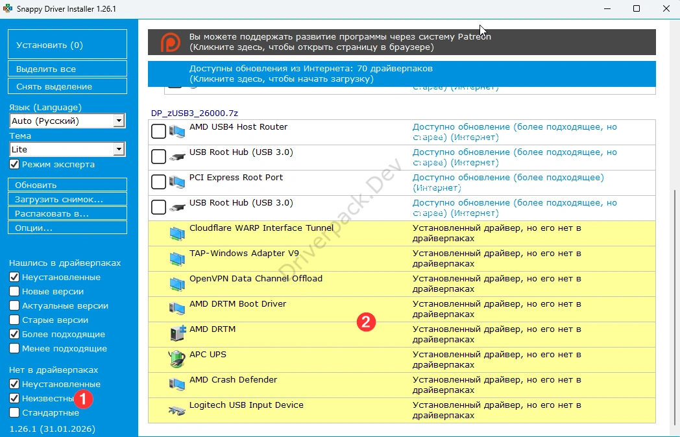Image resolution: width=680 pixels, height=437 pixels.
Task: Click the PCI Express Root Port device icon
Action: click(x=177, y=182)
